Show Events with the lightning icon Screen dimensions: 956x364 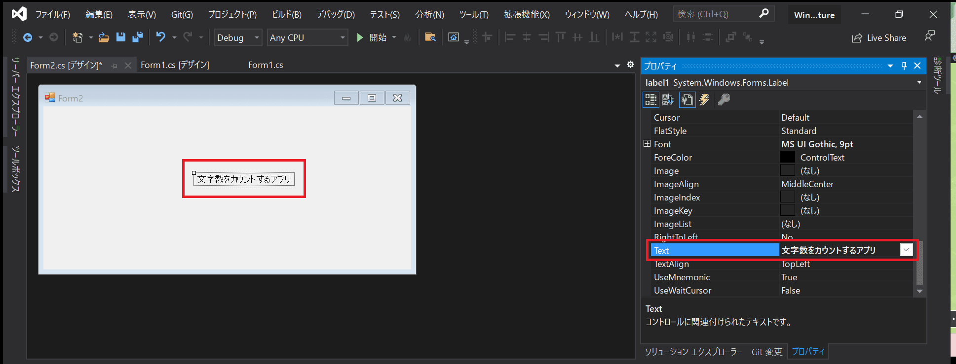pyautogui.click(x=704, y=99)
